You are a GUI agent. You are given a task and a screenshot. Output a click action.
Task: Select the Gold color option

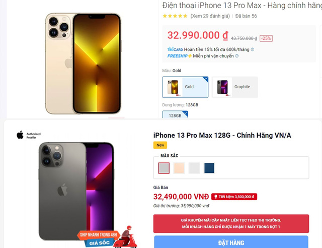point(185,87)
